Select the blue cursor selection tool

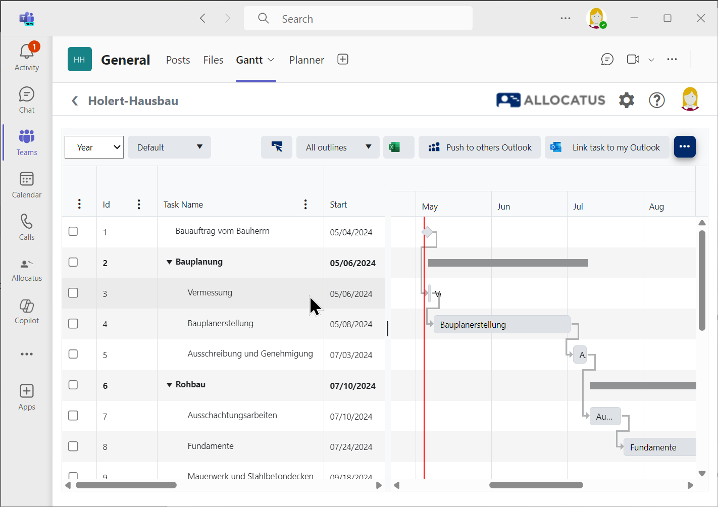point(276,147)
